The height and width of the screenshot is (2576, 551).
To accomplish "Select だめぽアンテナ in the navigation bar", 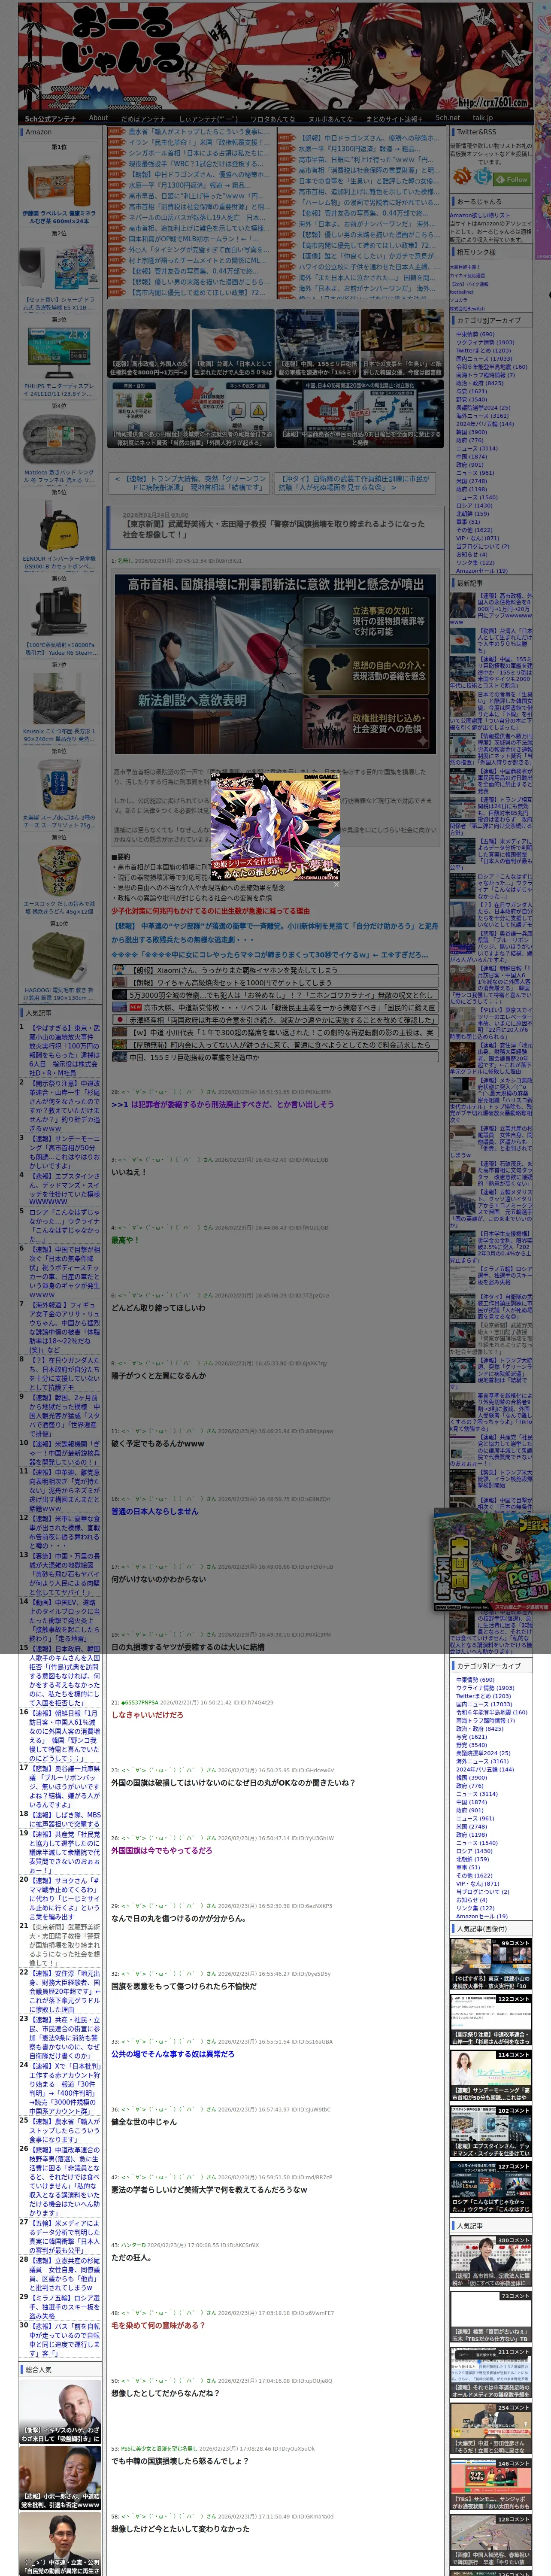I will pos(143,118).
